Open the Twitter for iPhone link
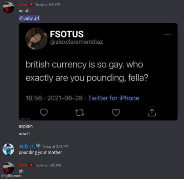 point(113,98)
